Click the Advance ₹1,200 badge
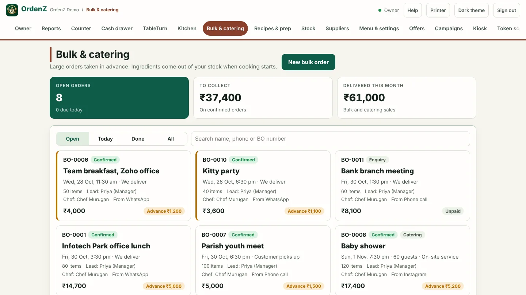526x295 pixels. coord(164,211)
